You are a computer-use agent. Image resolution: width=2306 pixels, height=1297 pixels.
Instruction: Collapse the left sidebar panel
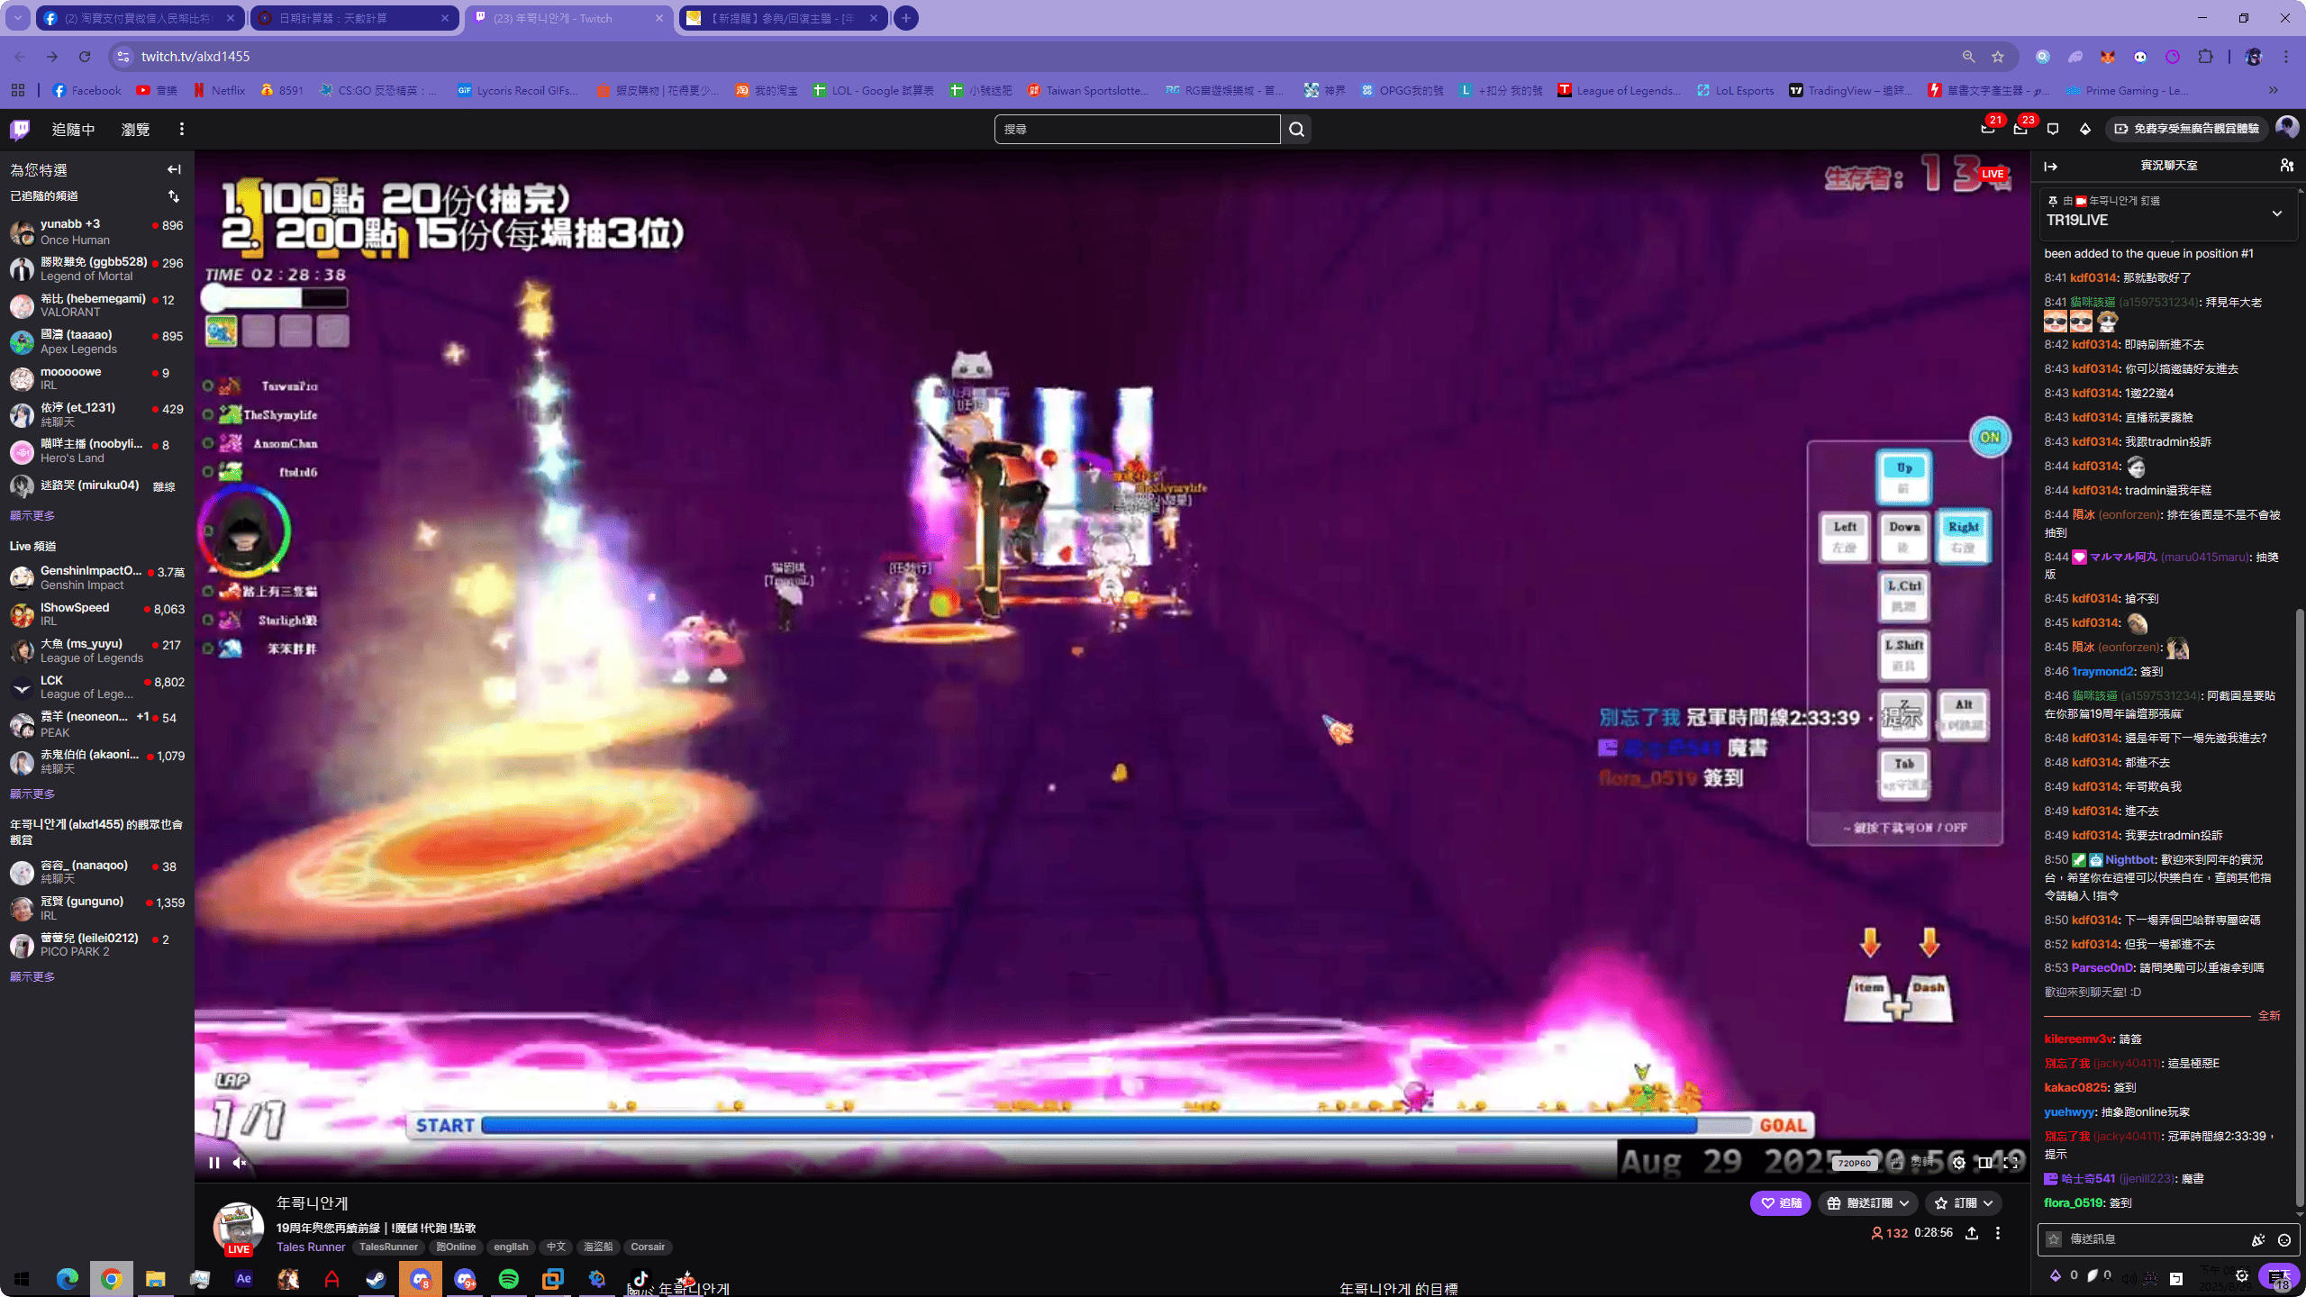[174, 169]
